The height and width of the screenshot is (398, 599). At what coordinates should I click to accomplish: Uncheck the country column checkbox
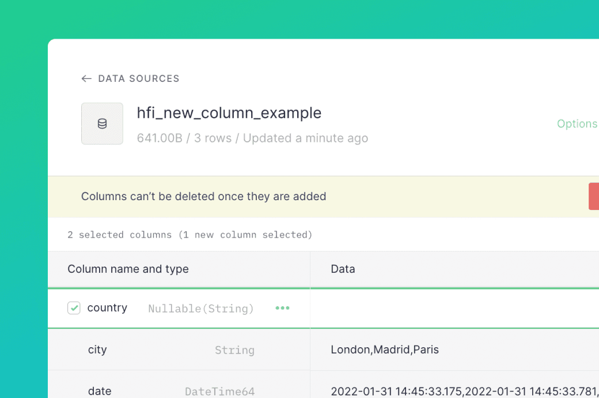tap(74, 308)
